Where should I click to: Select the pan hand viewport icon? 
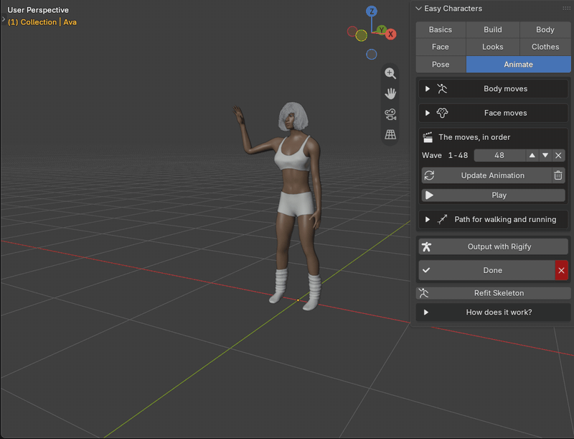point(390,94)
